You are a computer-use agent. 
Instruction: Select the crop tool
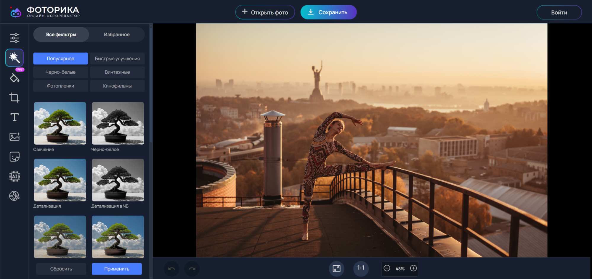click(x=15, y=97)
